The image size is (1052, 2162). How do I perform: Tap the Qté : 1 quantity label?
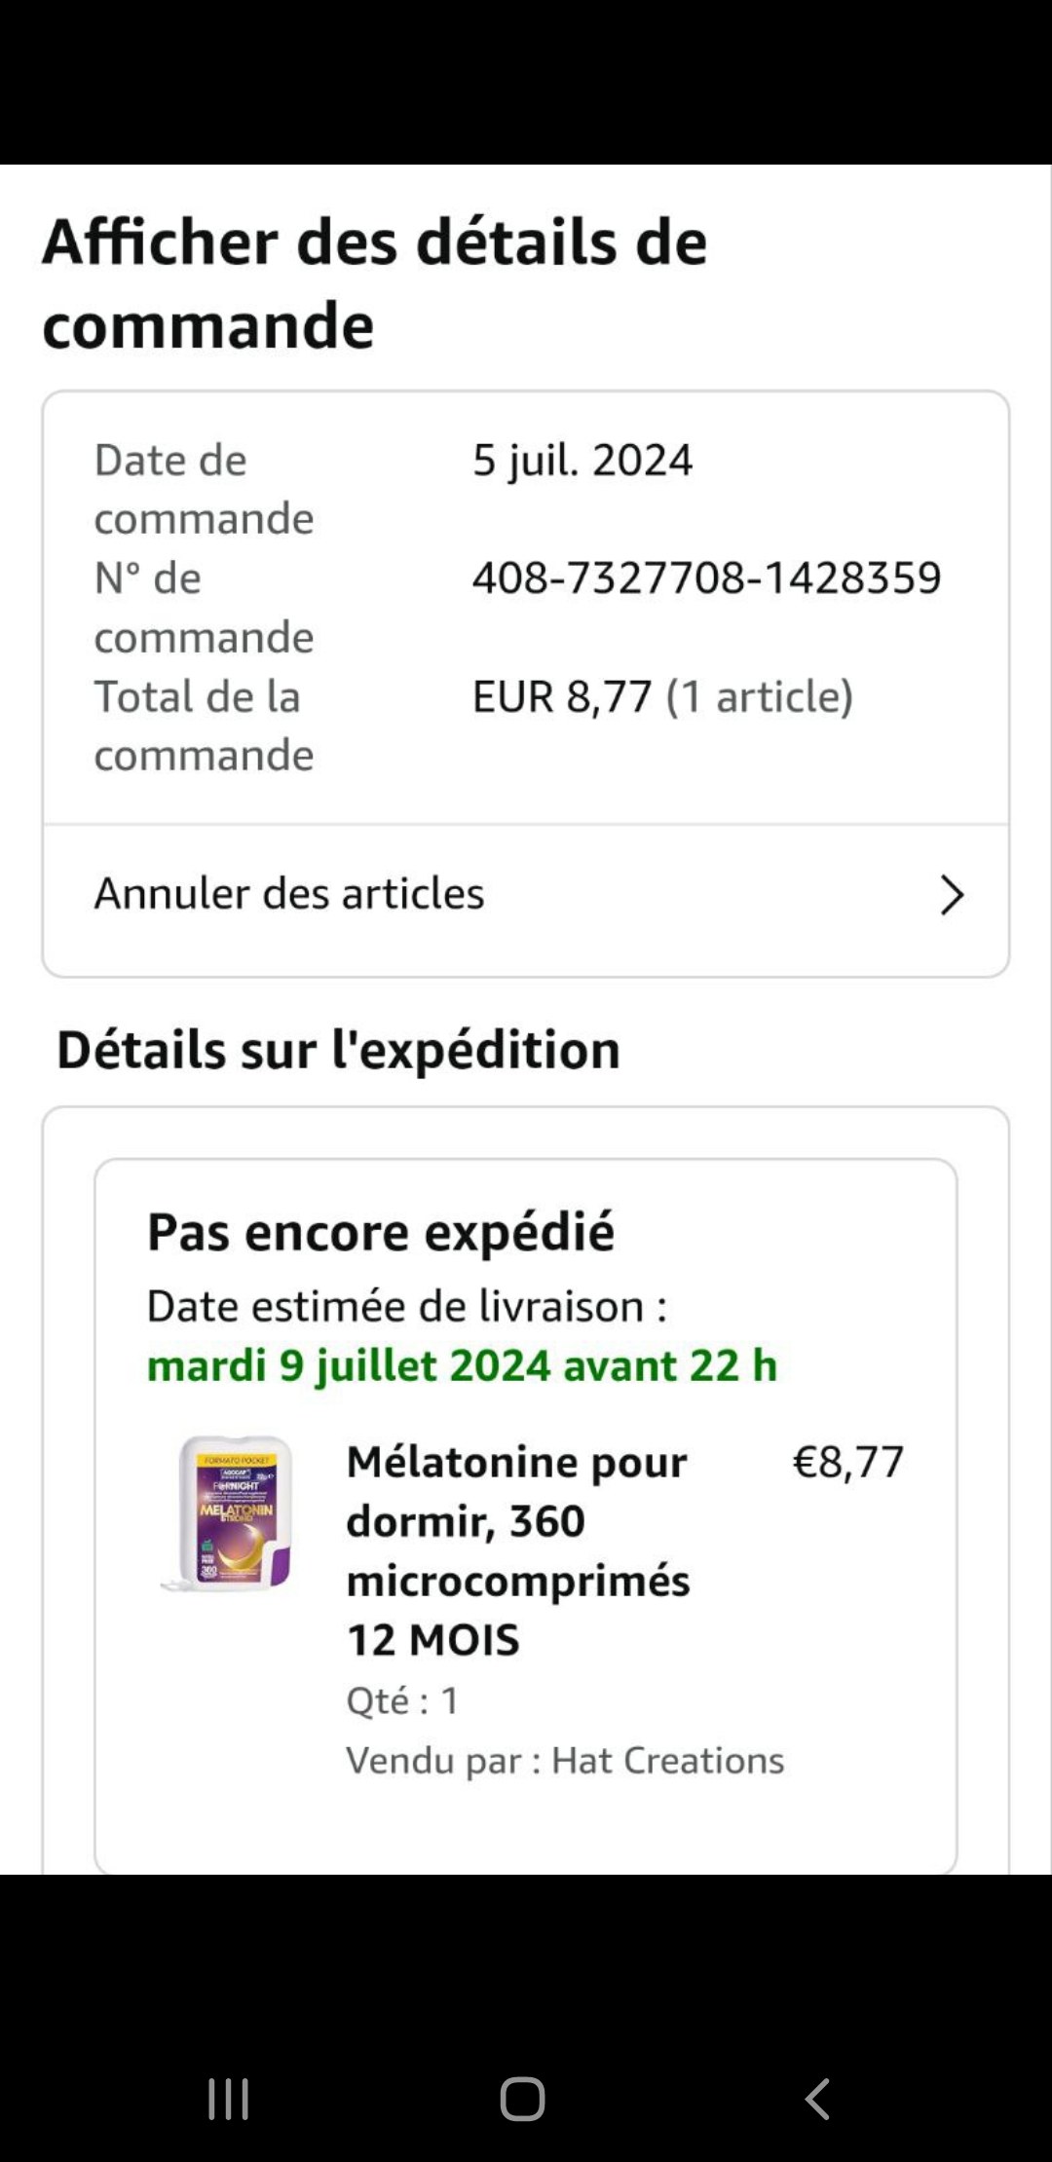point(402,1700)
